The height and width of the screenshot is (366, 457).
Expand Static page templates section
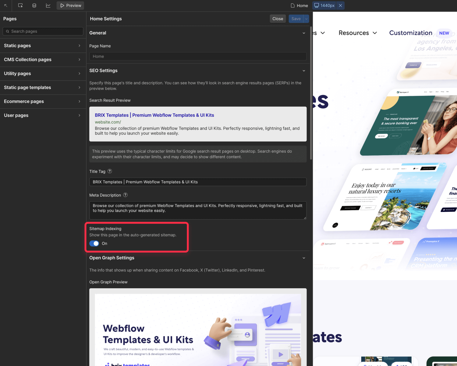(43, 88)
